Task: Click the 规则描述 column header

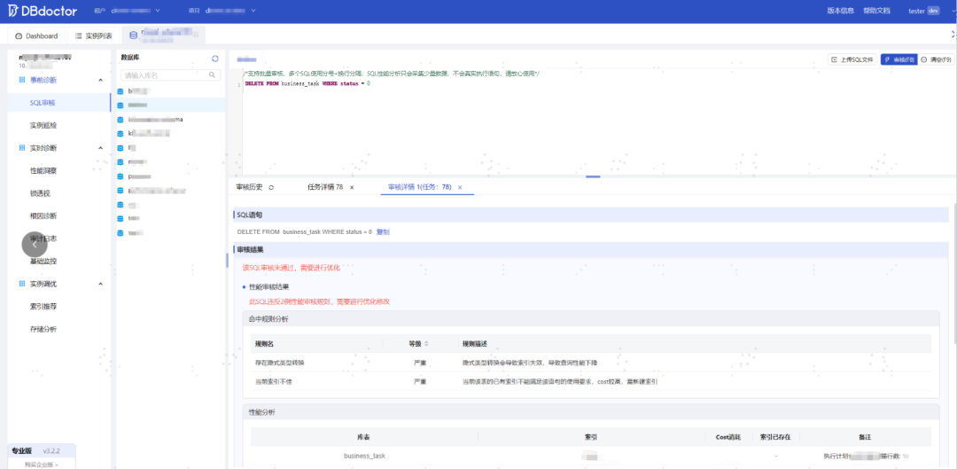Action: pos(475,343)
